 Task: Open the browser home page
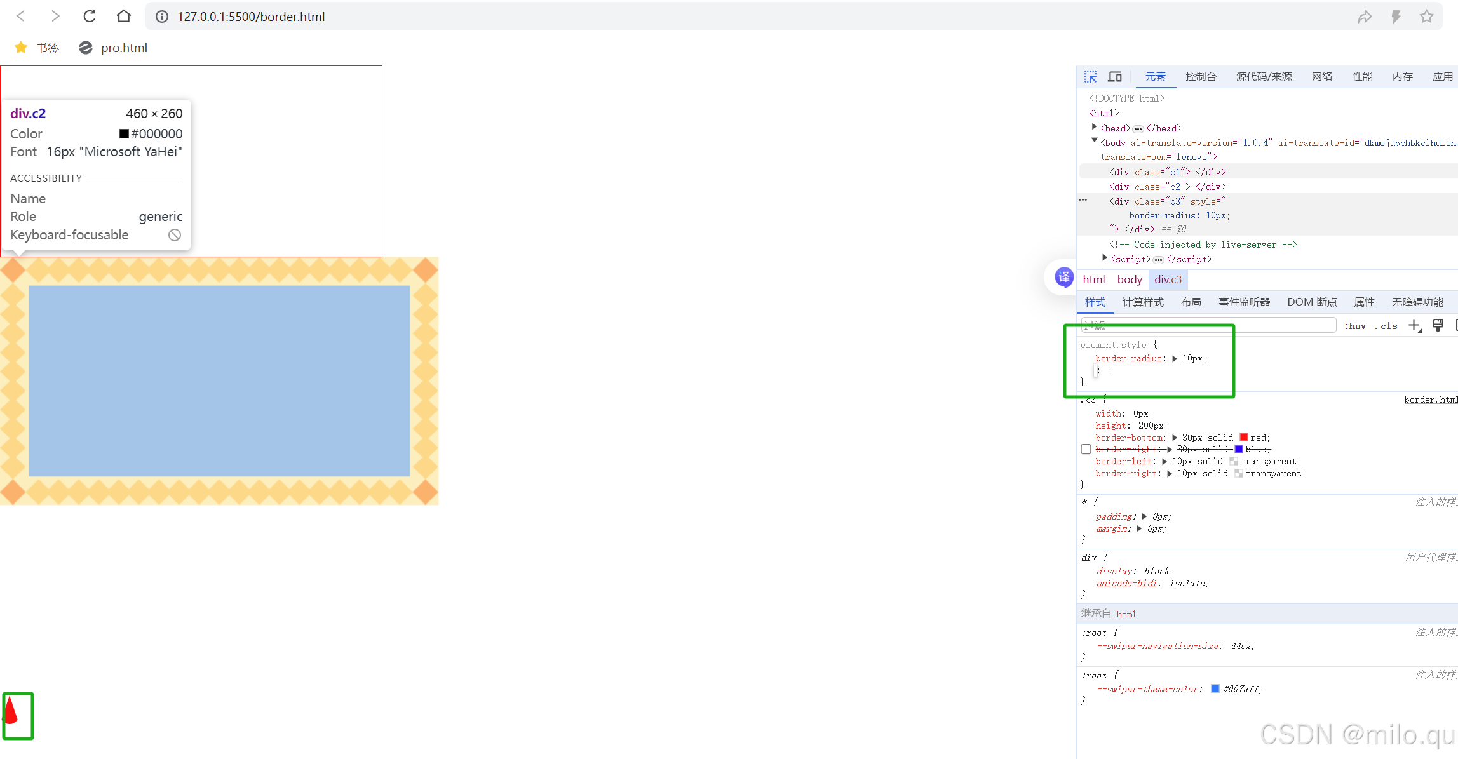pos(124,17)
